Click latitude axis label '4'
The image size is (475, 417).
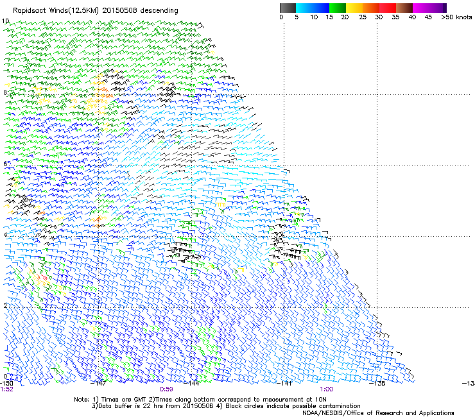tap(5, 234)
